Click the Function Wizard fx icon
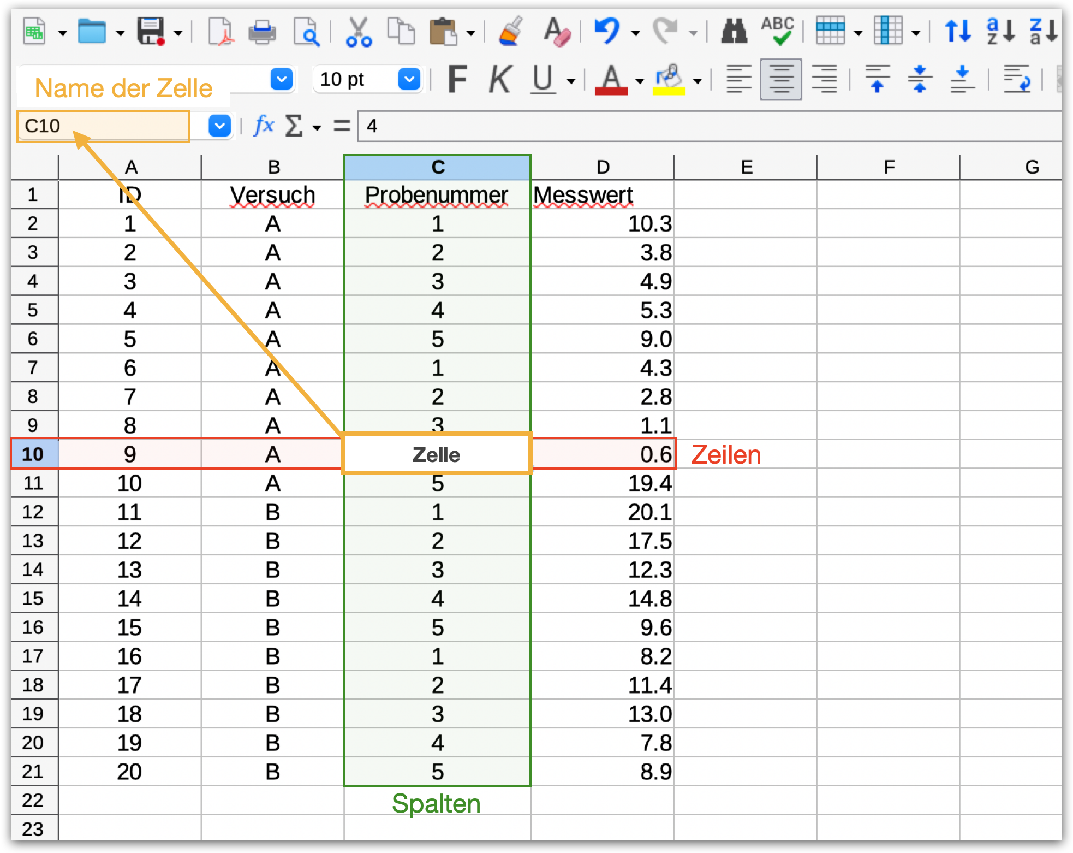Image resolution: width=1073 pixels, height=853 pixels. (x=264, y=126)
